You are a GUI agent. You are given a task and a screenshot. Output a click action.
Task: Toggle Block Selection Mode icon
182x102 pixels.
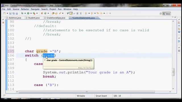coord(74,13)
